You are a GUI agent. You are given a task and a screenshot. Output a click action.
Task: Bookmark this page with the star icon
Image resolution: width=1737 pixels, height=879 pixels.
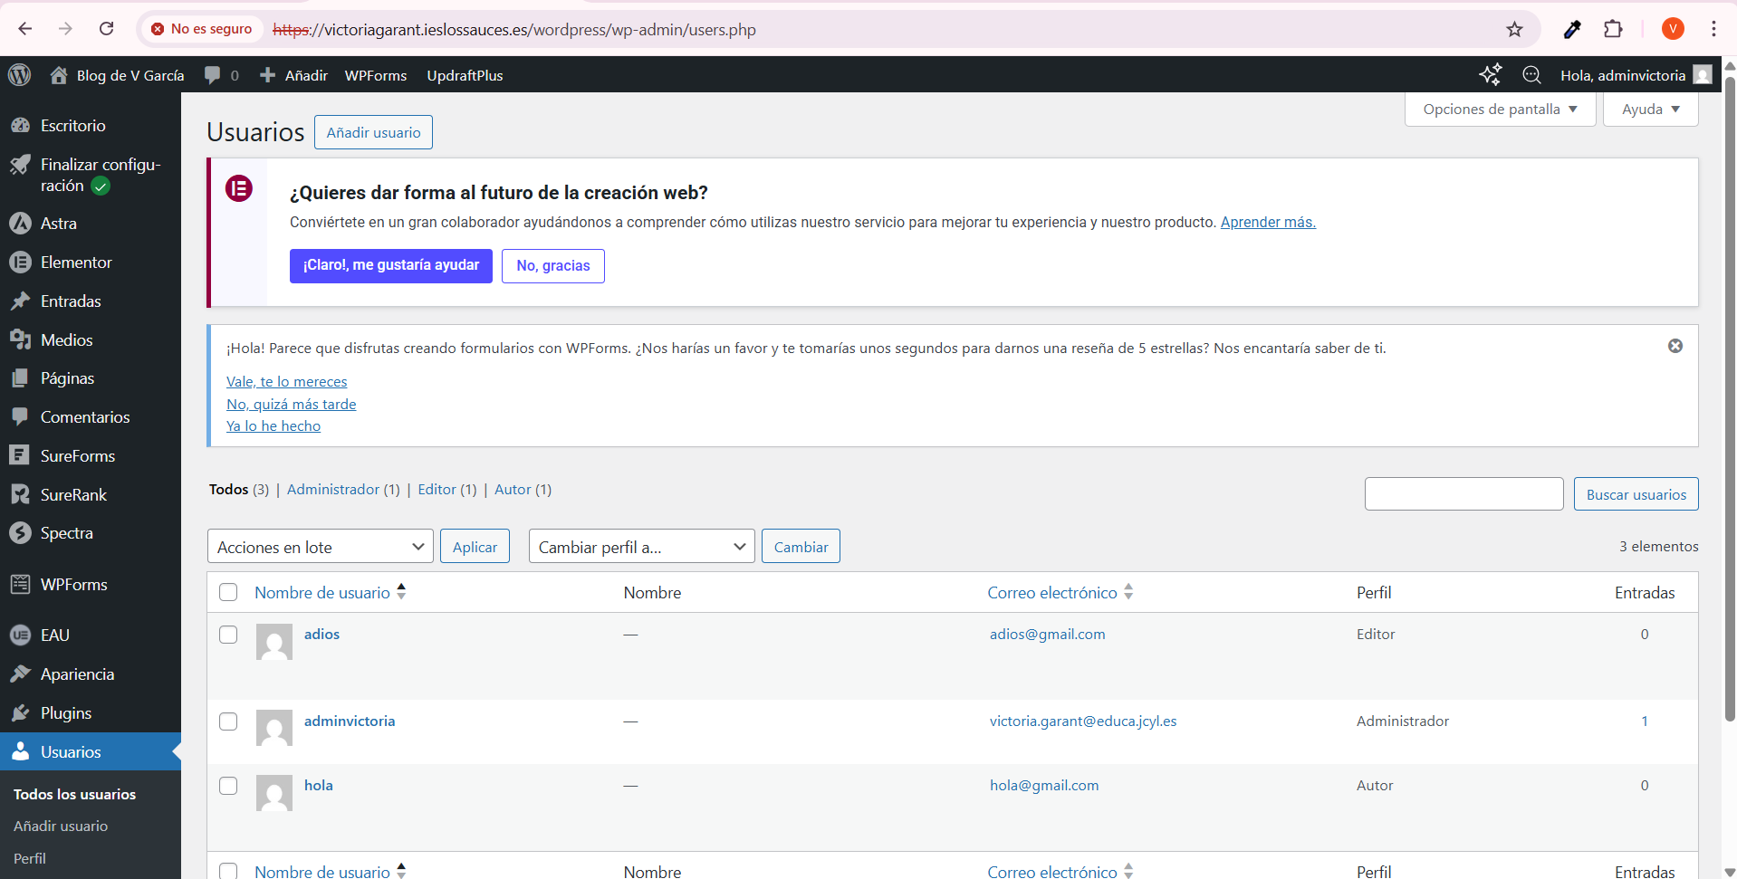pyautogui.click(x=1514, y=29)
